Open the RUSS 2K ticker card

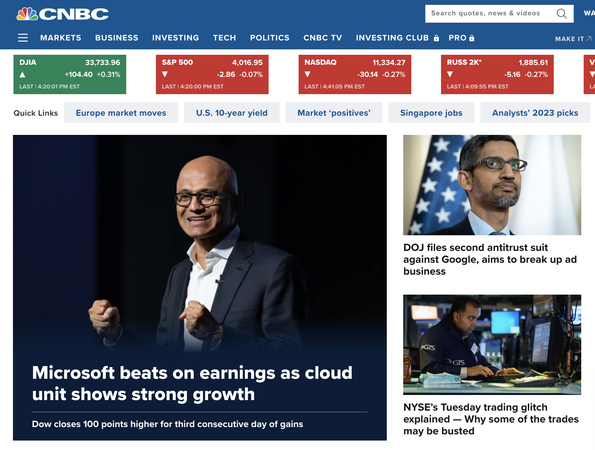[x=497, y=74]
